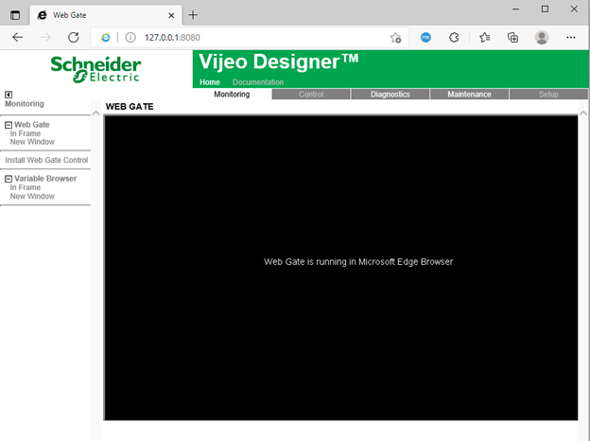The height and width of the screenshot is (441, 590).
Task: Open Web Gate in New Window
Action: tap(32, 142)
